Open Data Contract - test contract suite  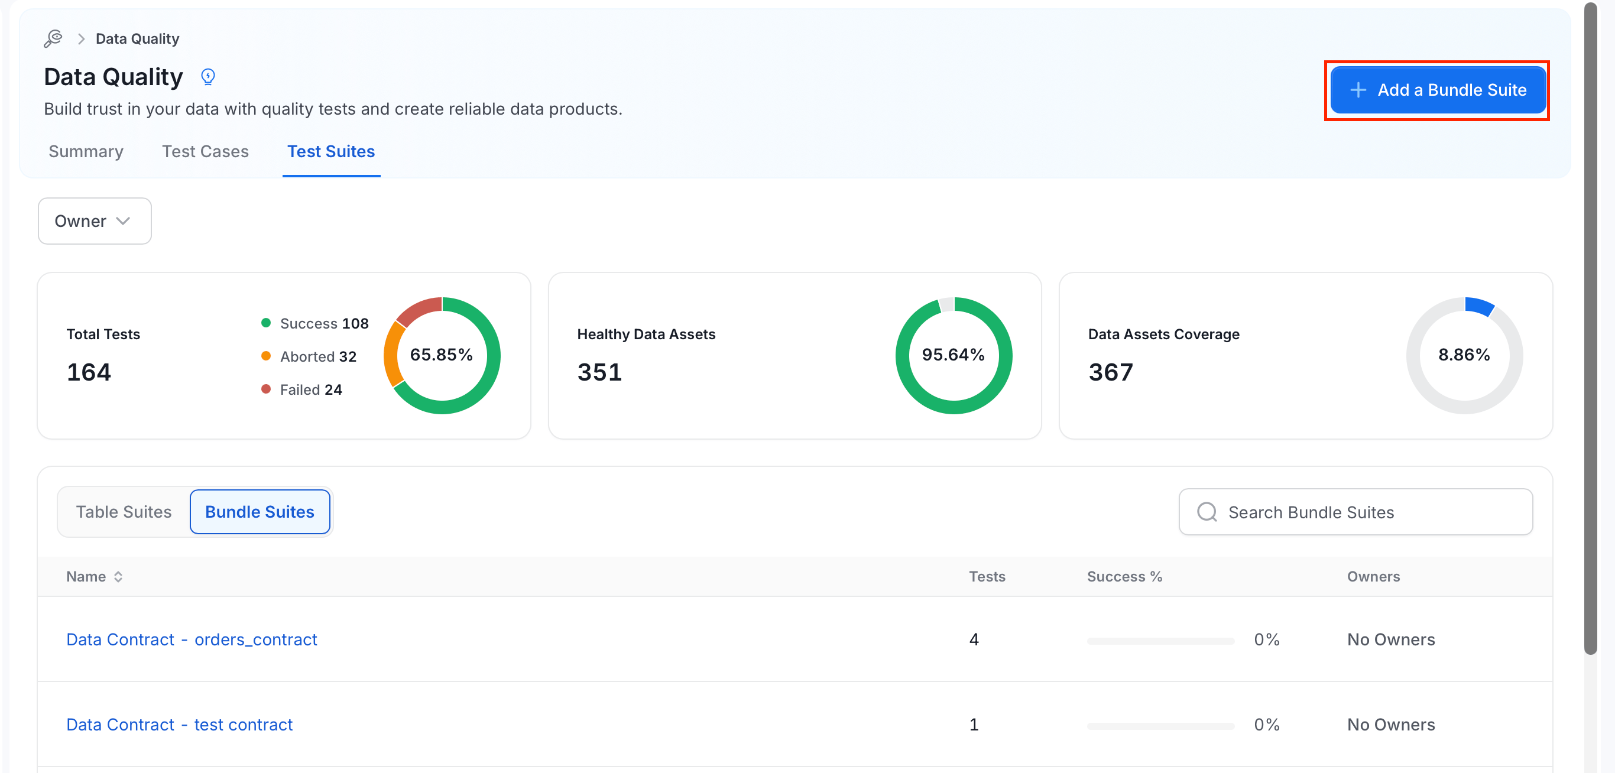(x=179, y=725)
